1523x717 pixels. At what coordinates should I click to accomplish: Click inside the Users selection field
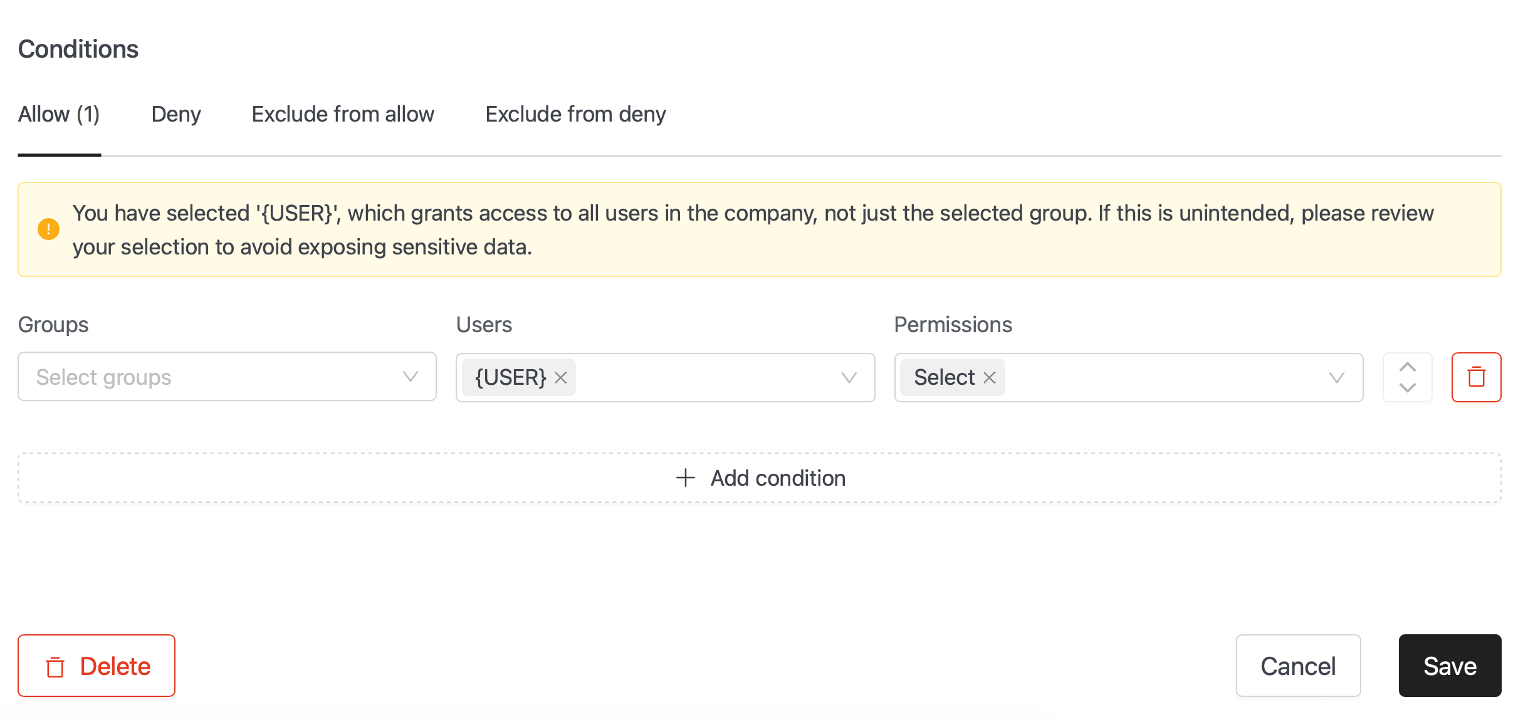coord(665,377)
